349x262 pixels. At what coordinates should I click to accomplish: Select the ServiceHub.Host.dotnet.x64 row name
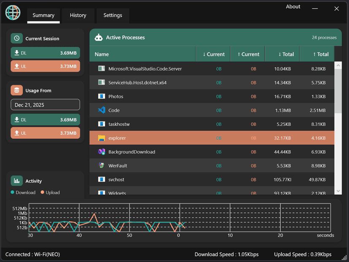point(137,82)
